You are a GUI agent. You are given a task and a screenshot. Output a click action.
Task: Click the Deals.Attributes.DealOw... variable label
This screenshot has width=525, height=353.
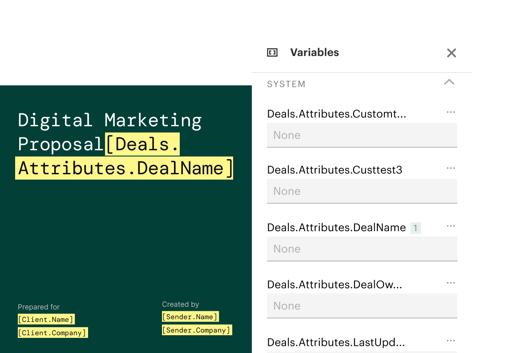pyautogui.click(x=335, y=285)
